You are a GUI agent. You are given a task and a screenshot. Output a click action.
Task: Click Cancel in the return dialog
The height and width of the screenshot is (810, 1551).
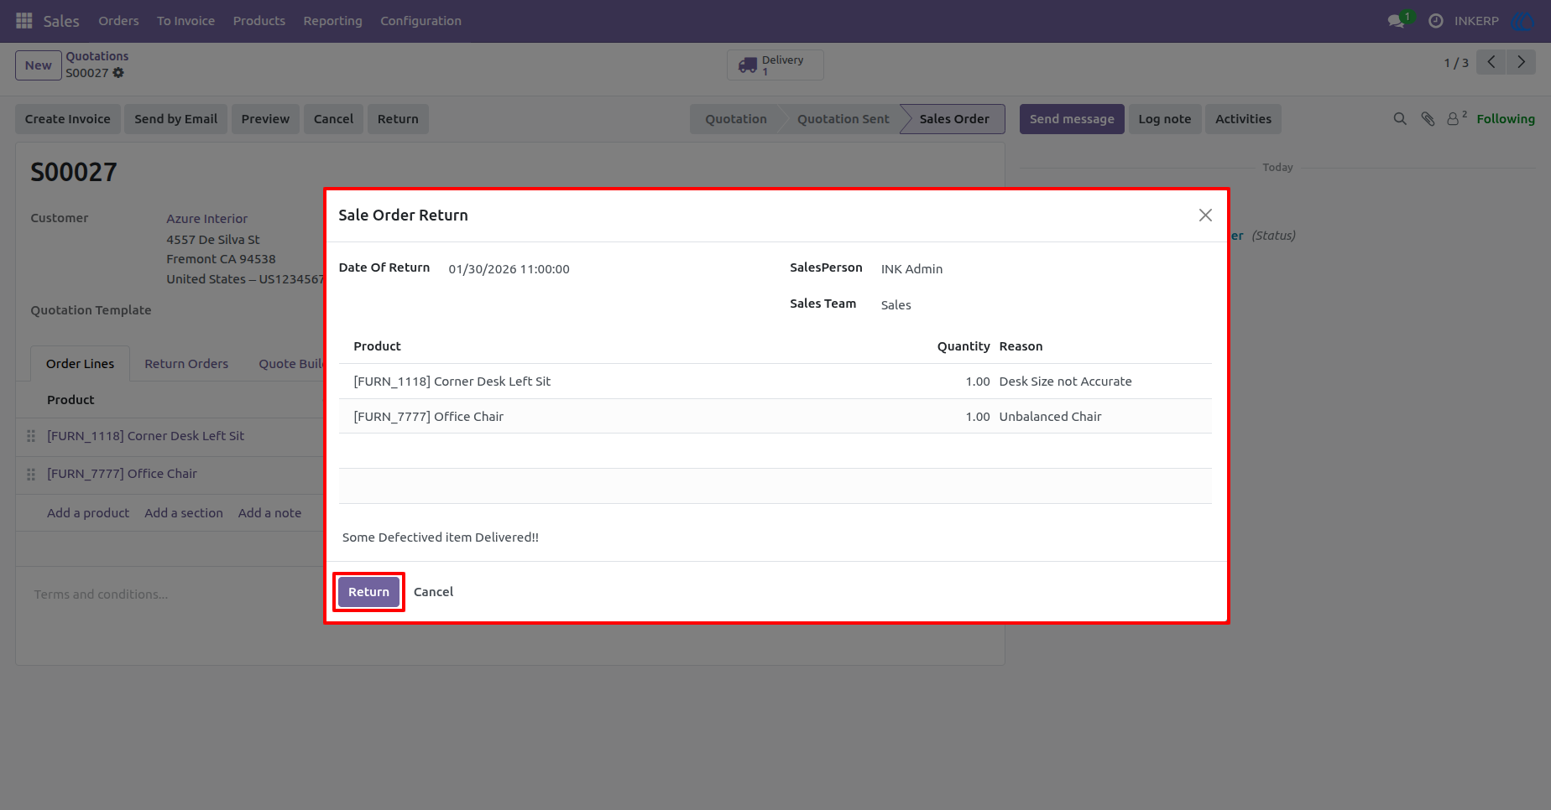click(x=433, y=592)
